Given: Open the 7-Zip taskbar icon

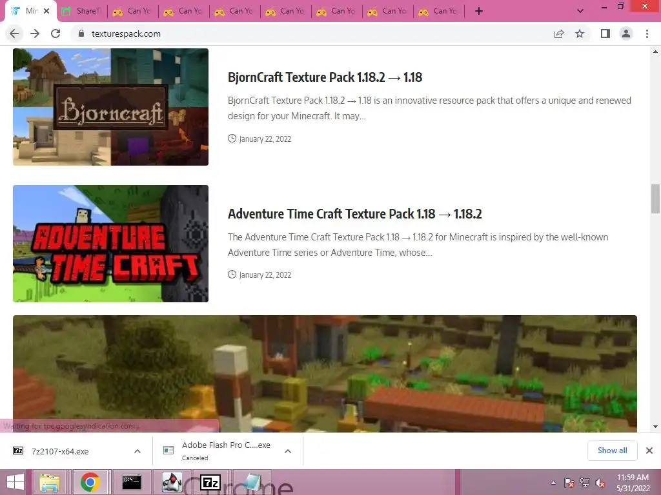Looking at the screenshot, I should [211, 482].
